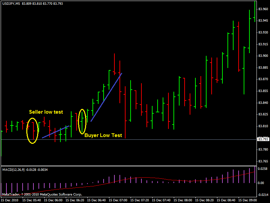Select the short blue trendline near 06:00
The width and height of the screenshot is (270, 203).
[55, 132]
